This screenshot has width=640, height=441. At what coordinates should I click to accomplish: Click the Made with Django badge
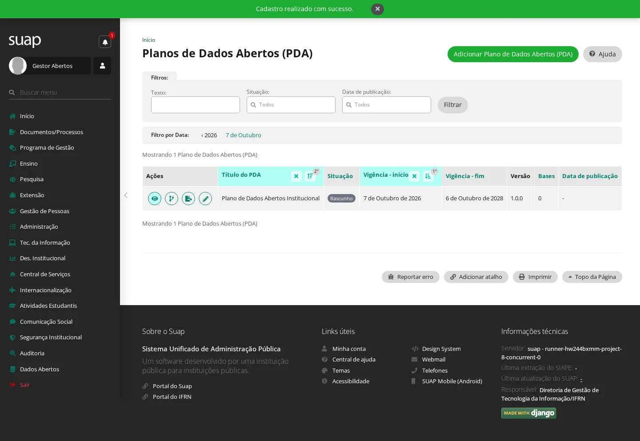529,413
